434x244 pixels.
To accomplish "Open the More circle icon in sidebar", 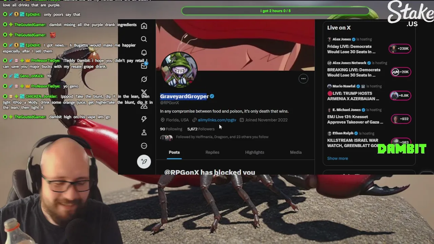I will click(144, 146).
